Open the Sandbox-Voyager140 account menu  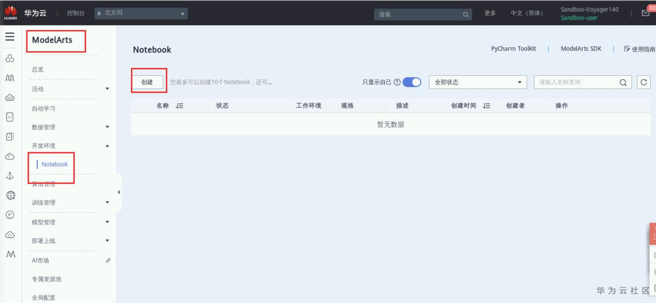[590, 9]
